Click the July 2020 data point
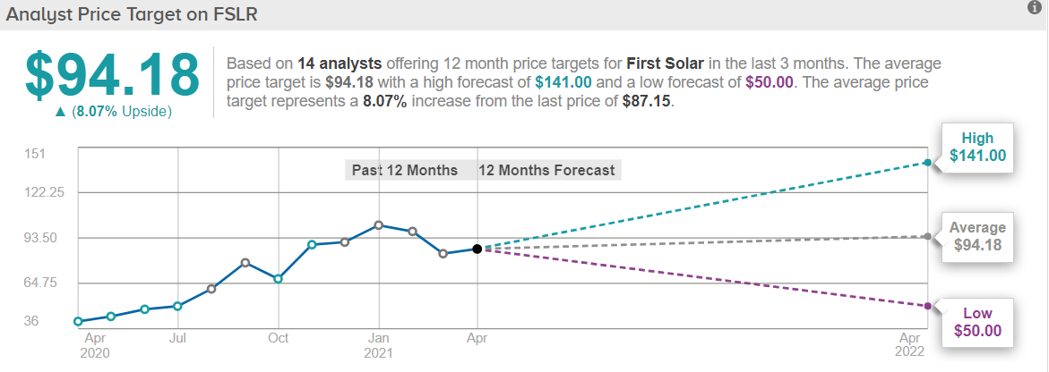Viewport: 1049px width, 372px height. (x=177, y=306)
